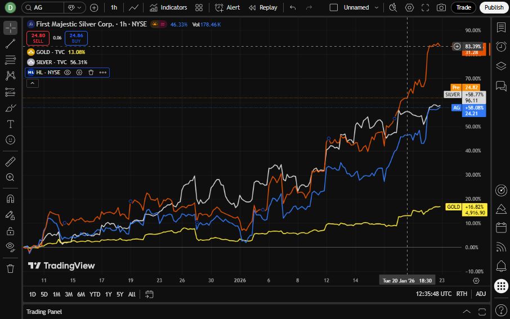Open the RTH session menu

click(x=462, y=294)
